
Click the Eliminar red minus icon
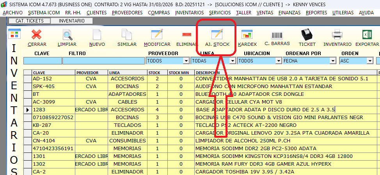(x=187, y=35)
